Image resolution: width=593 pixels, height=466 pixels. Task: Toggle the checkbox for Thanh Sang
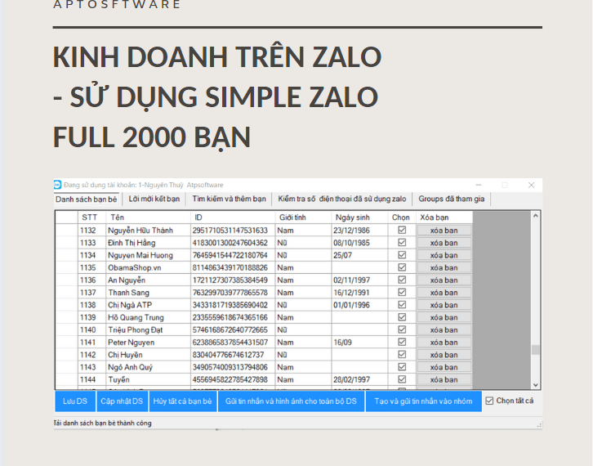tap(402, 292)
